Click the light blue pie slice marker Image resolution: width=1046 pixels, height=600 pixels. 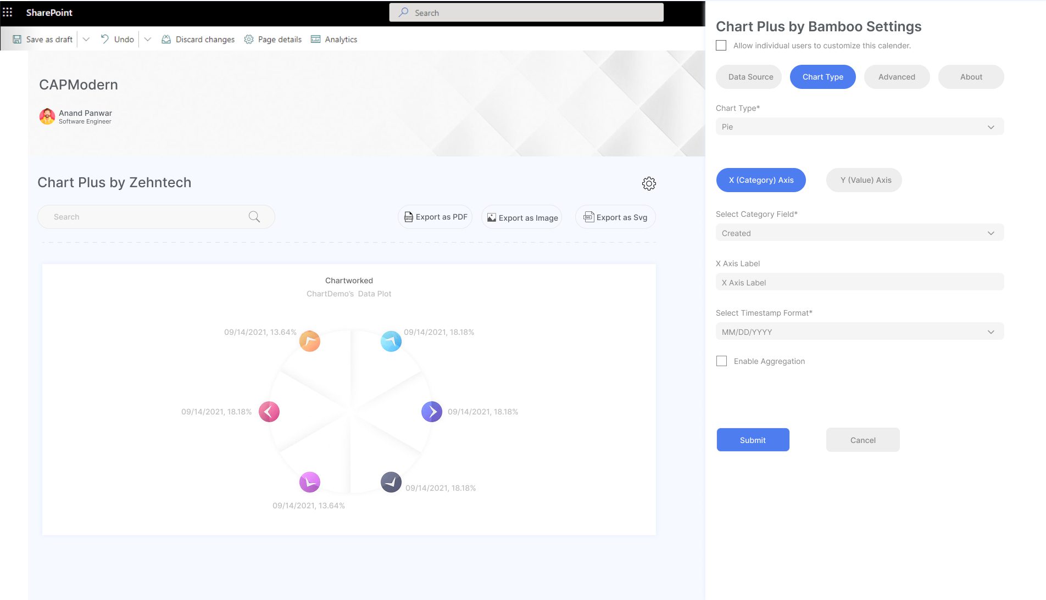(391, 341)
